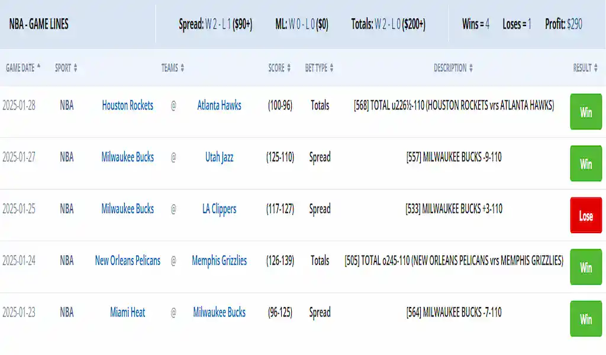Click the score (126-139)

(280, 260)
